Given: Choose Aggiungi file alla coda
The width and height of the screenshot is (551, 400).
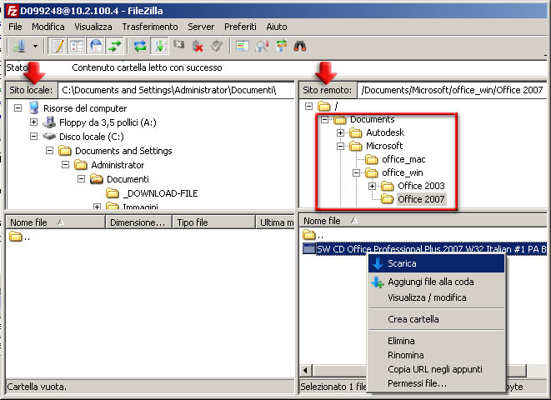Looking at the screenshot, I should 436,282.
